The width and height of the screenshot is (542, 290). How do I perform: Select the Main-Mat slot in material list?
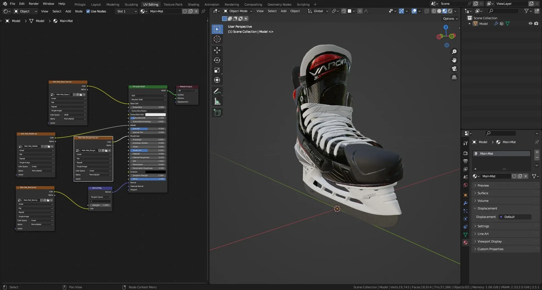tap(502, 154)
